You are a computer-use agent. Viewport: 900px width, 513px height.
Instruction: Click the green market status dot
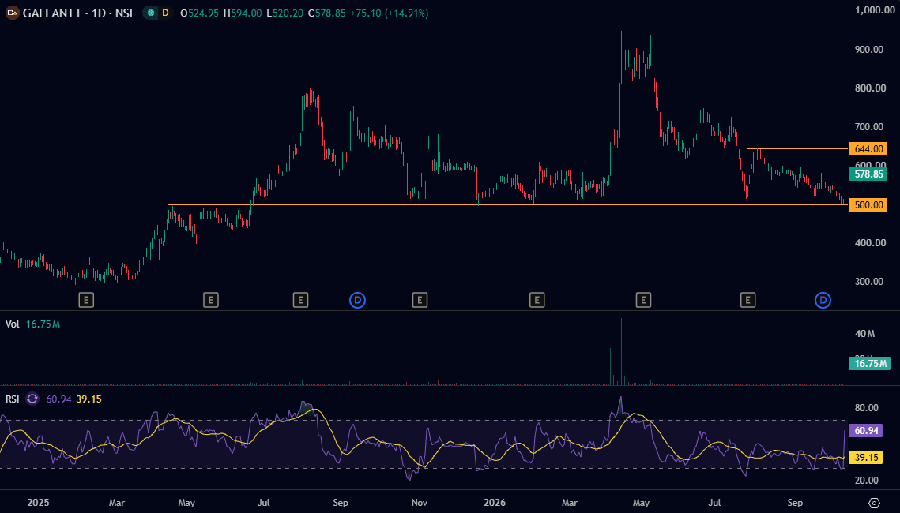click(151, 13)
